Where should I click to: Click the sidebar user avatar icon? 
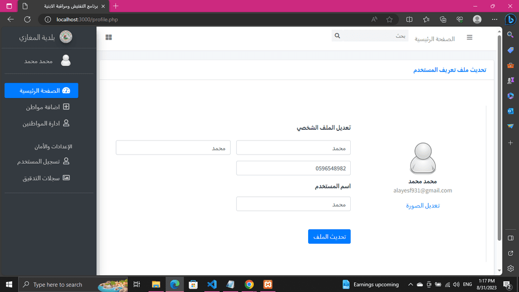65,61
